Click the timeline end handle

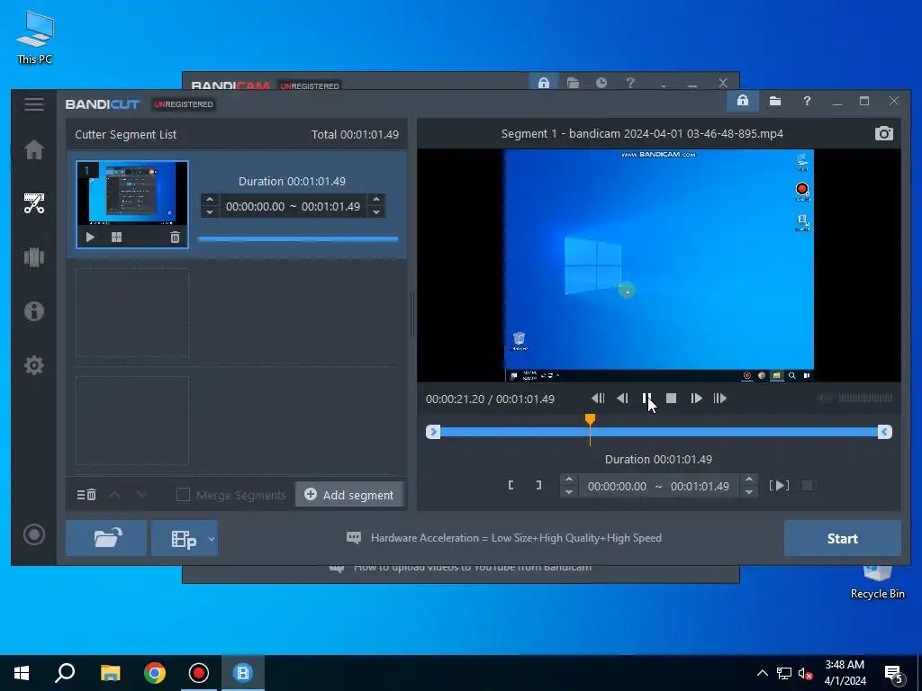click(x=884, y=432)
